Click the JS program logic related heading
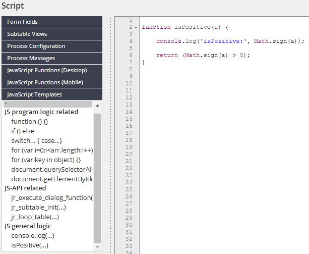This screenshot has height=254, width=309. (41, 112)
